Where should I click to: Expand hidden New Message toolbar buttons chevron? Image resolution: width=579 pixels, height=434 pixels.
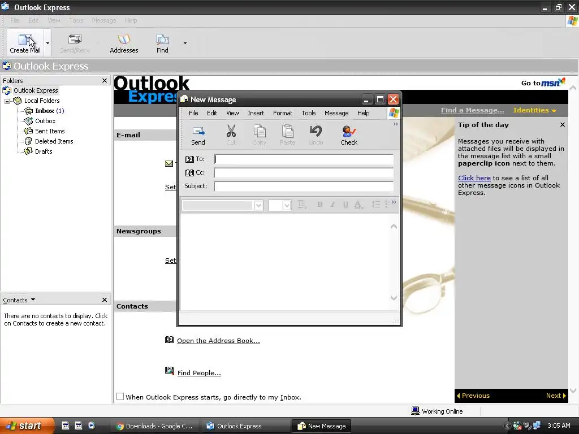395,124
